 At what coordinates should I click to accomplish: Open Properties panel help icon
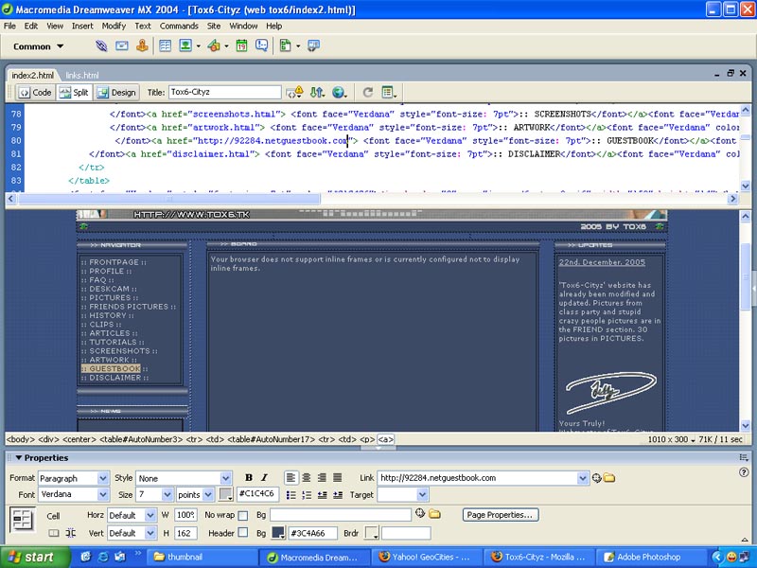click(744, 472)
